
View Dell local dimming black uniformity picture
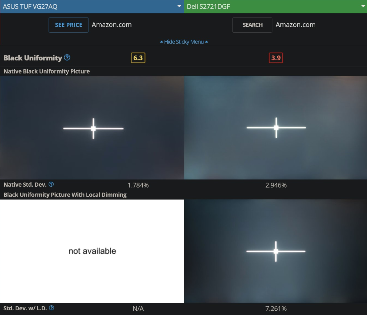coord(275,251)
